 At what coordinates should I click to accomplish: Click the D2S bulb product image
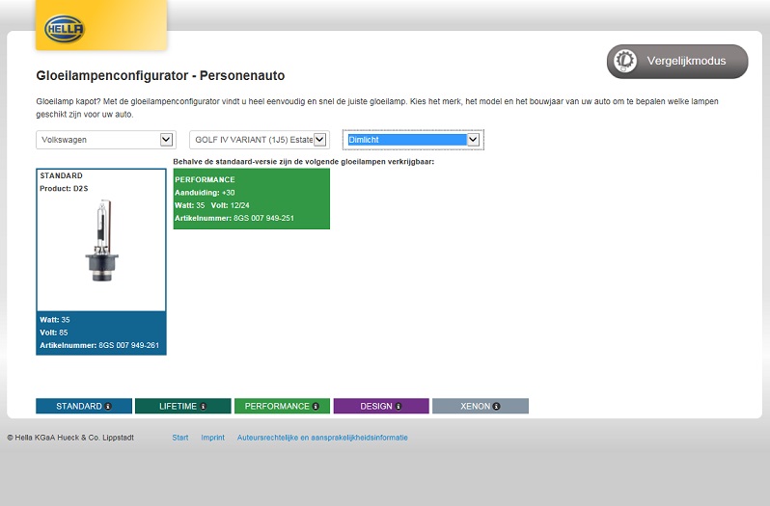click(100, 241)
